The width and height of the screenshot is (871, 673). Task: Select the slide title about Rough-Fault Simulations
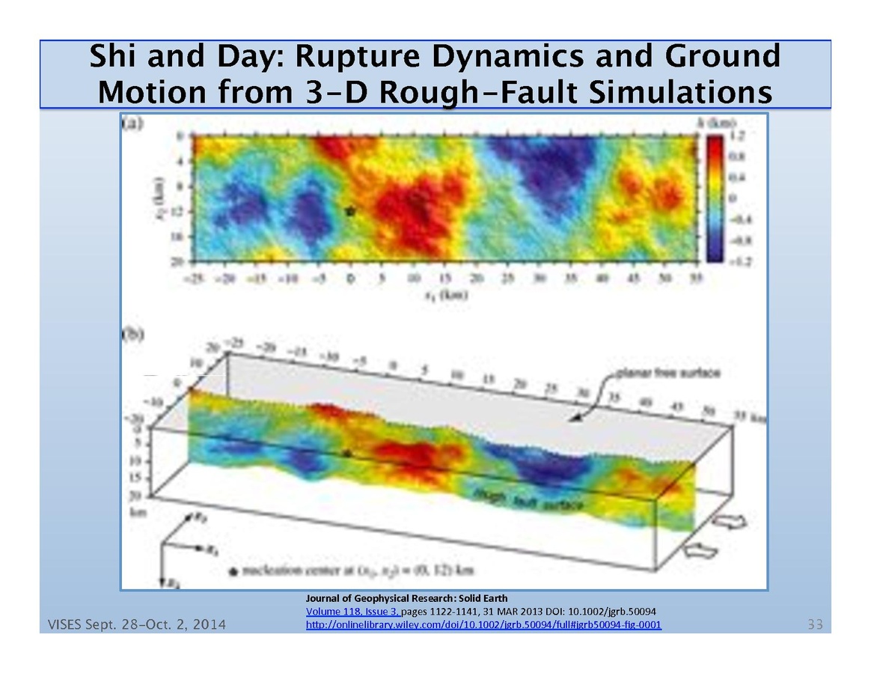435,74
